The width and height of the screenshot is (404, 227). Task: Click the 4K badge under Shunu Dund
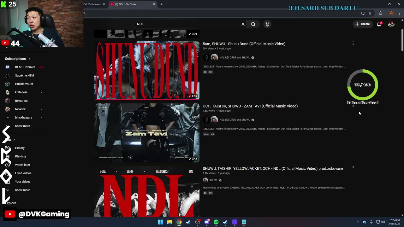coord(205,72)
